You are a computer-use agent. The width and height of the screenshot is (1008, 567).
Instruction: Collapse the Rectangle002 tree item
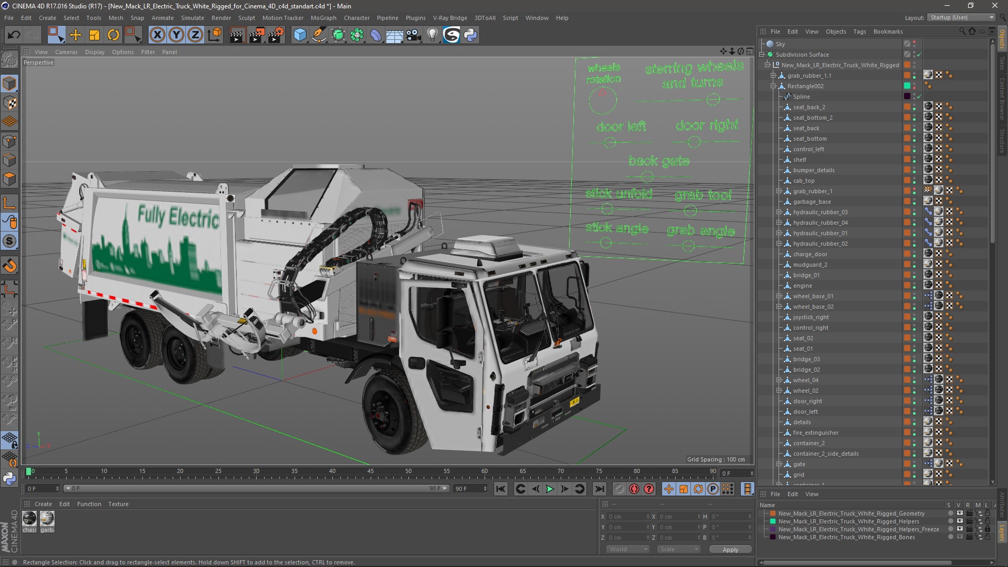(x=773, y=86)
